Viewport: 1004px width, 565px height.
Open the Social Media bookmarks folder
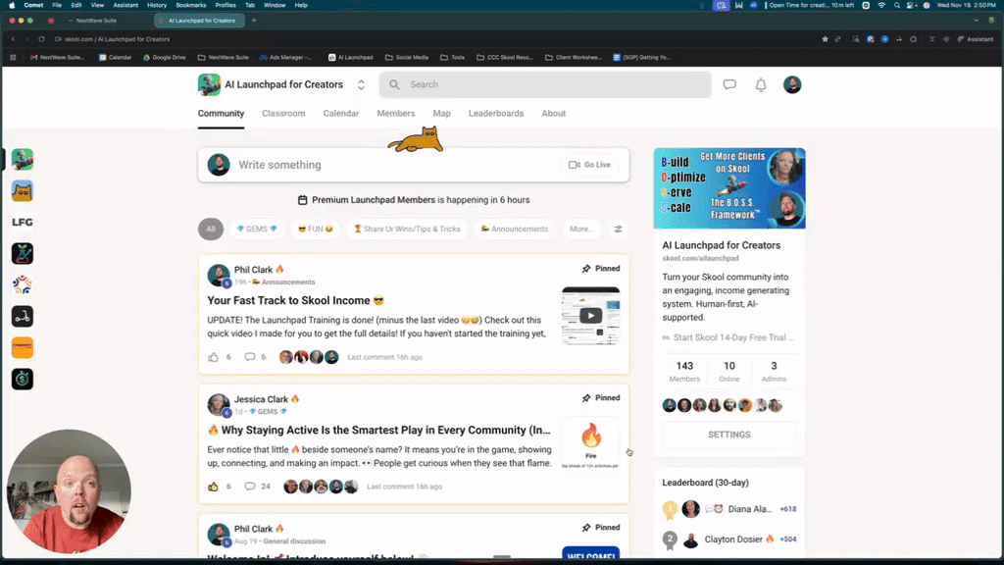(x=407, y=57)
